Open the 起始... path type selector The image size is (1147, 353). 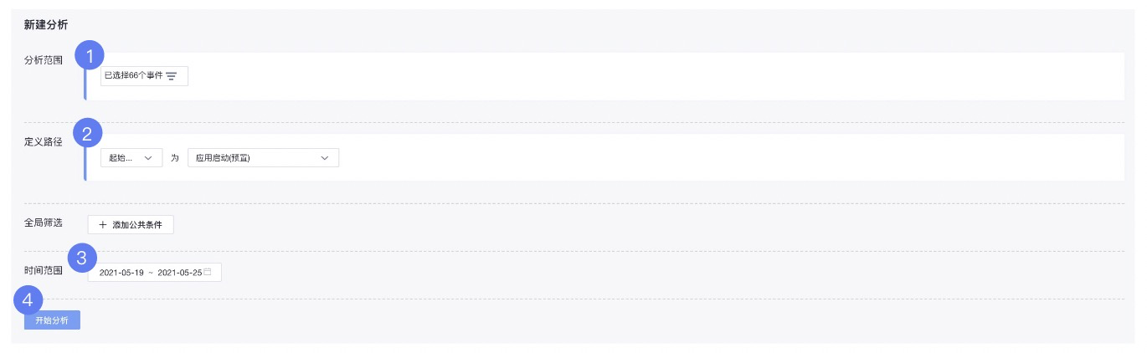[131, 158]
